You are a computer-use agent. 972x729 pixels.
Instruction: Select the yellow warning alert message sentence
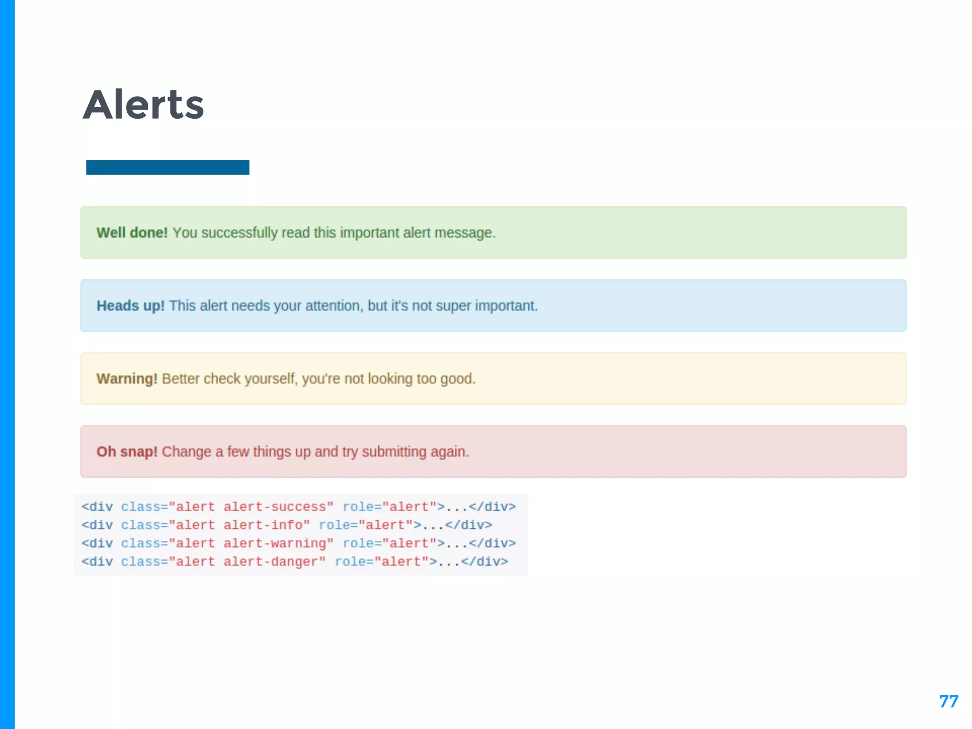pos(318,379)
